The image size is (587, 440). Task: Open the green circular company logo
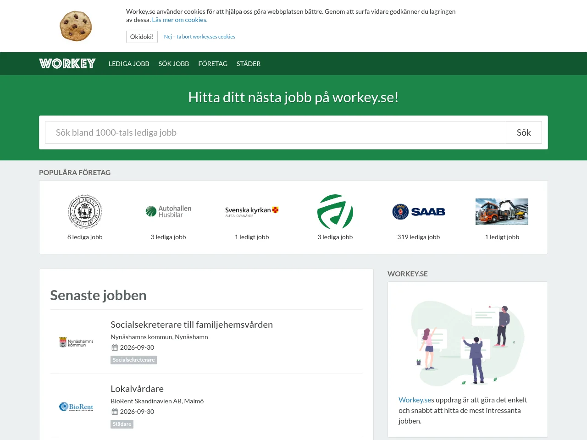[335, 212]
